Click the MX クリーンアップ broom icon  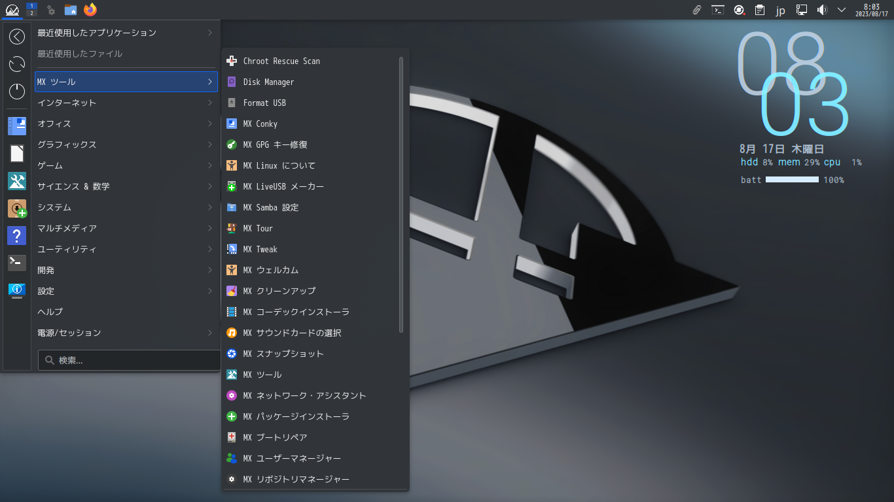231,291
